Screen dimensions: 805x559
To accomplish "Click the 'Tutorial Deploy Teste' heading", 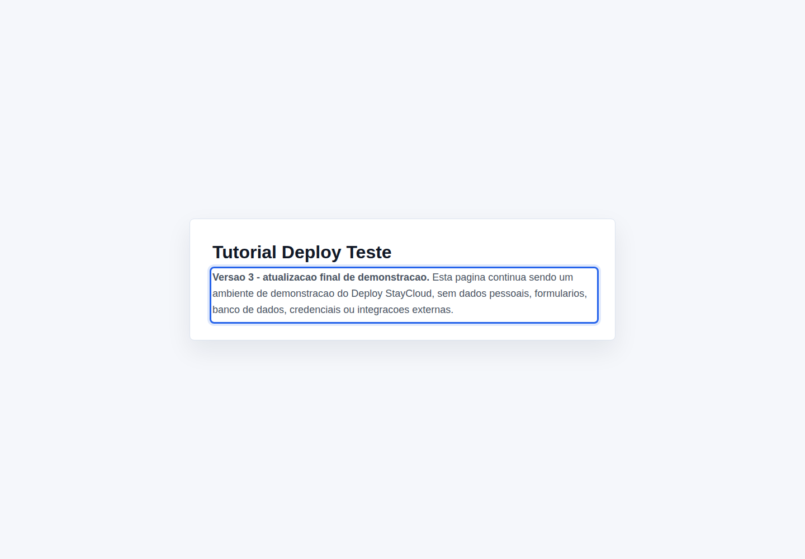I will tap(302, 252).
